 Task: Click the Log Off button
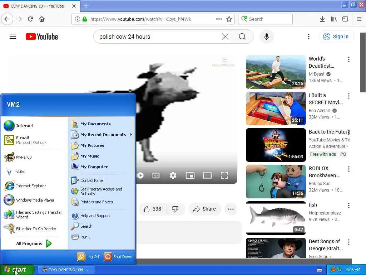coord(88,257)
